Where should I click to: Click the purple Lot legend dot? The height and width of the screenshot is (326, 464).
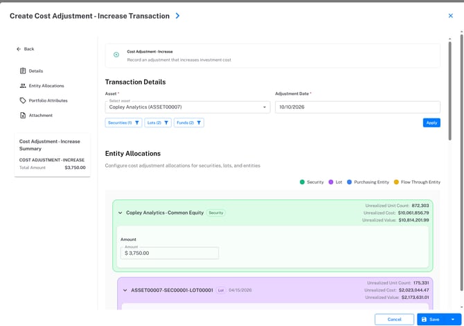coord(331,182)
